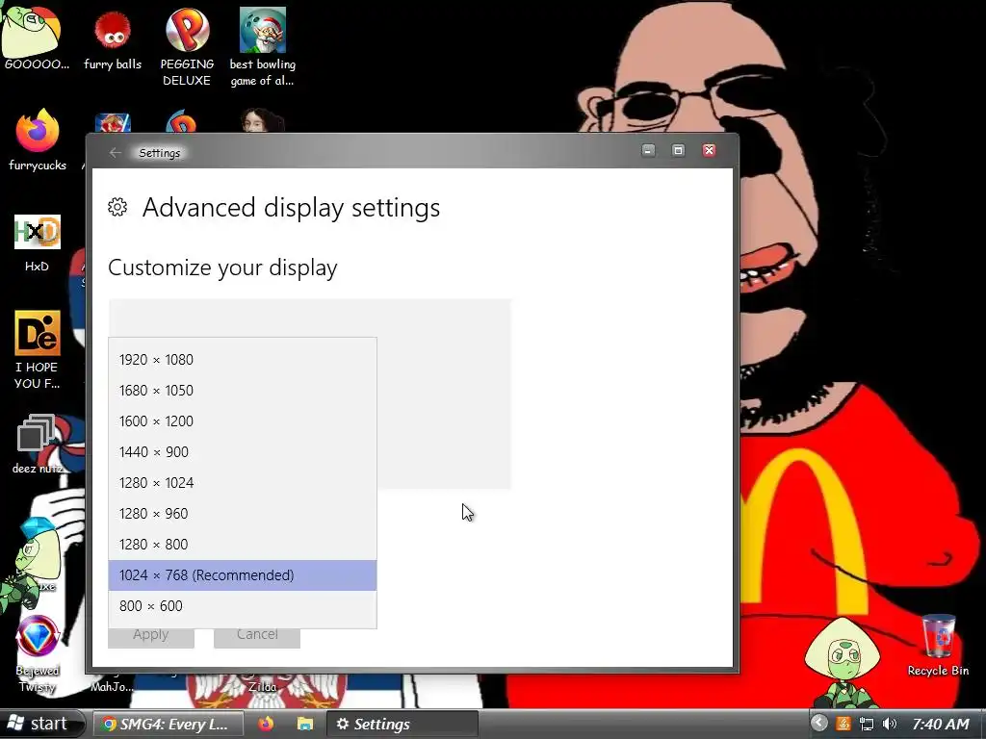This screenshot has width=986, height=739.
Task: Select the 1920 × 1080 resolution option
Action: [x=243, y=360]
